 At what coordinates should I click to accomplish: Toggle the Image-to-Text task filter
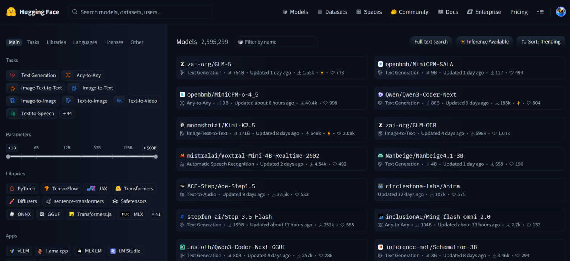pyautogui.click(x=92, y=88)
